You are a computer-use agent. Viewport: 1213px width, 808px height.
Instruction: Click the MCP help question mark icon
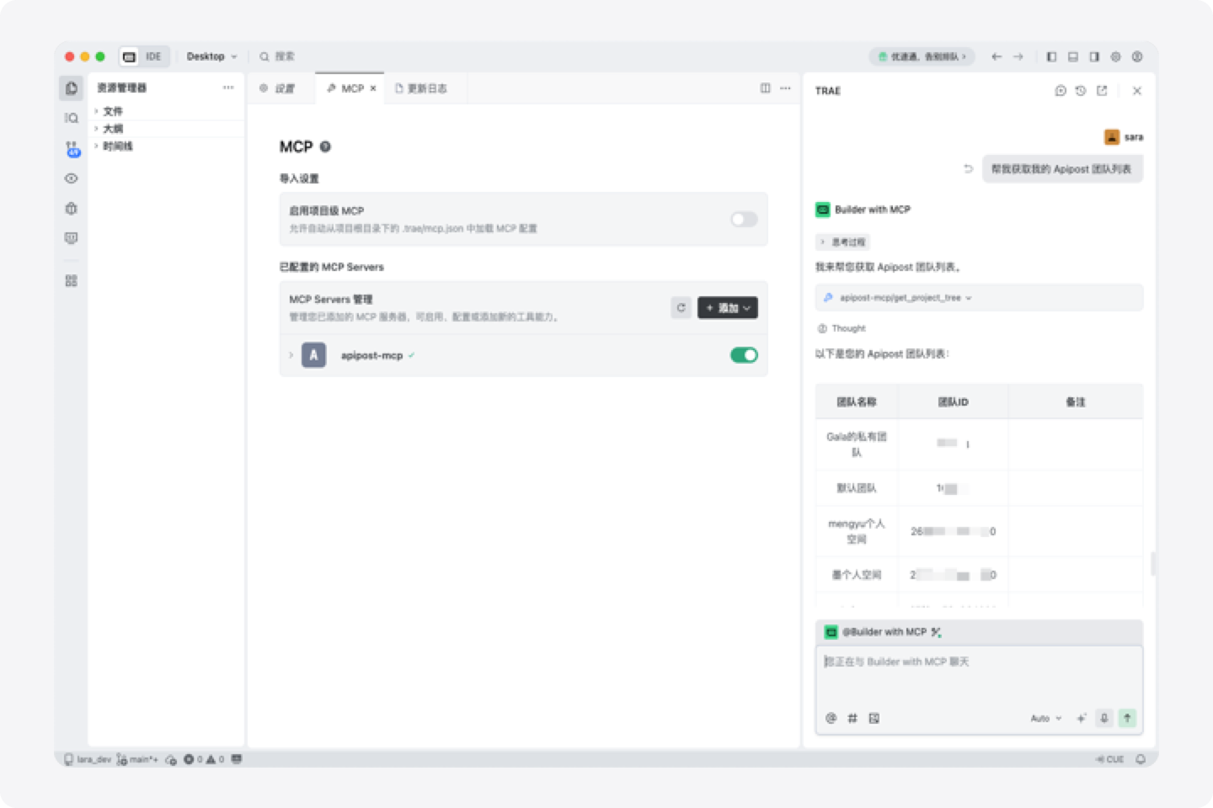(x=326, y=147)
